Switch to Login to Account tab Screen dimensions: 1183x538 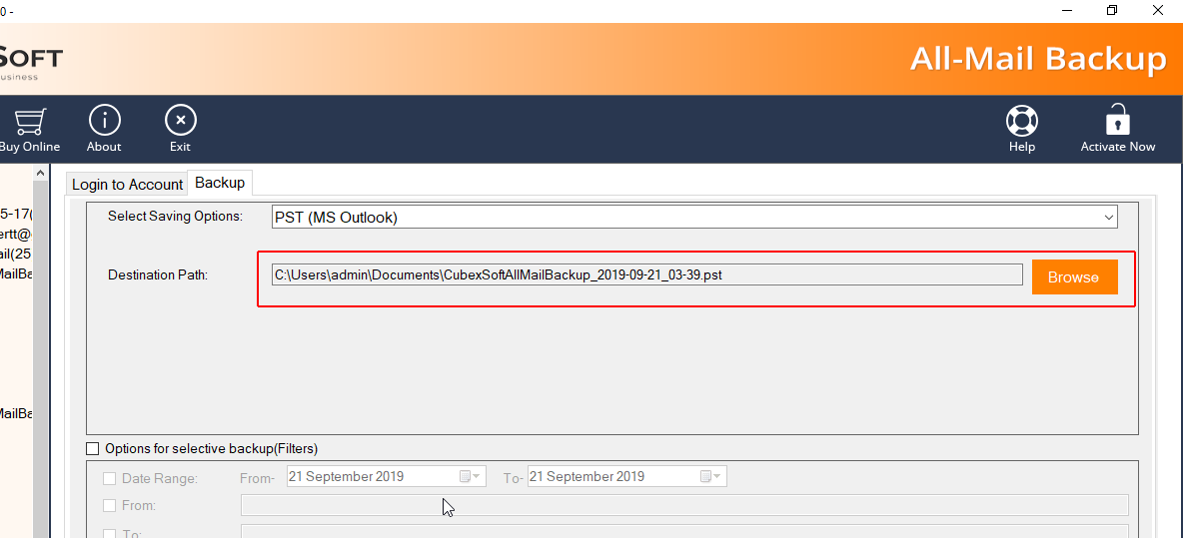pyautogui.click(x=127, y=185)
